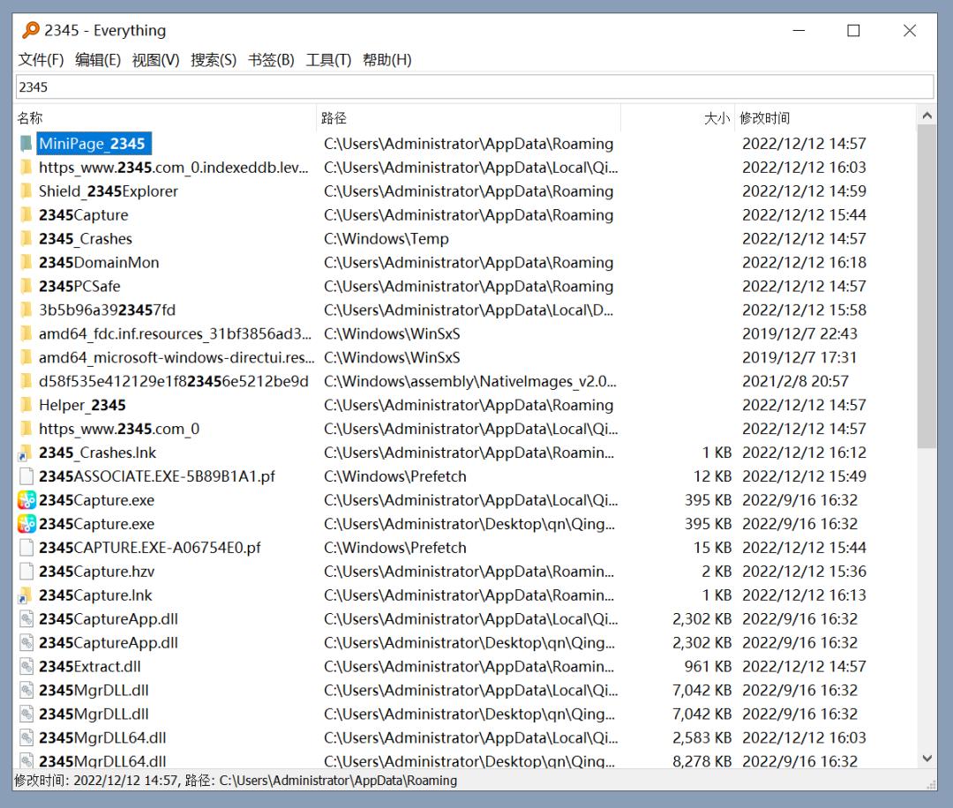Image resolution: width=953 pixels, height=808 pixels.
Task: Maximize the Everything window
Action: [x=853, y=30]
